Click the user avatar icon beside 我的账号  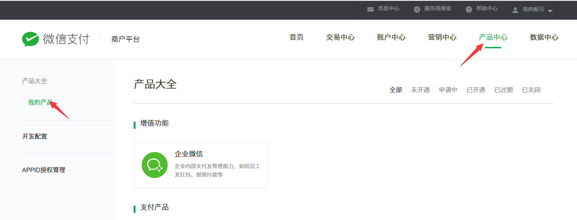point(515,9)
